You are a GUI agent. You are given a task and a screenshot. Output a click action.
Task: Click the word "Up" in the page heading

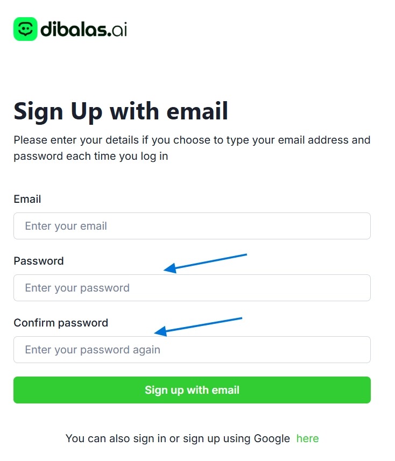pos(87,111)
